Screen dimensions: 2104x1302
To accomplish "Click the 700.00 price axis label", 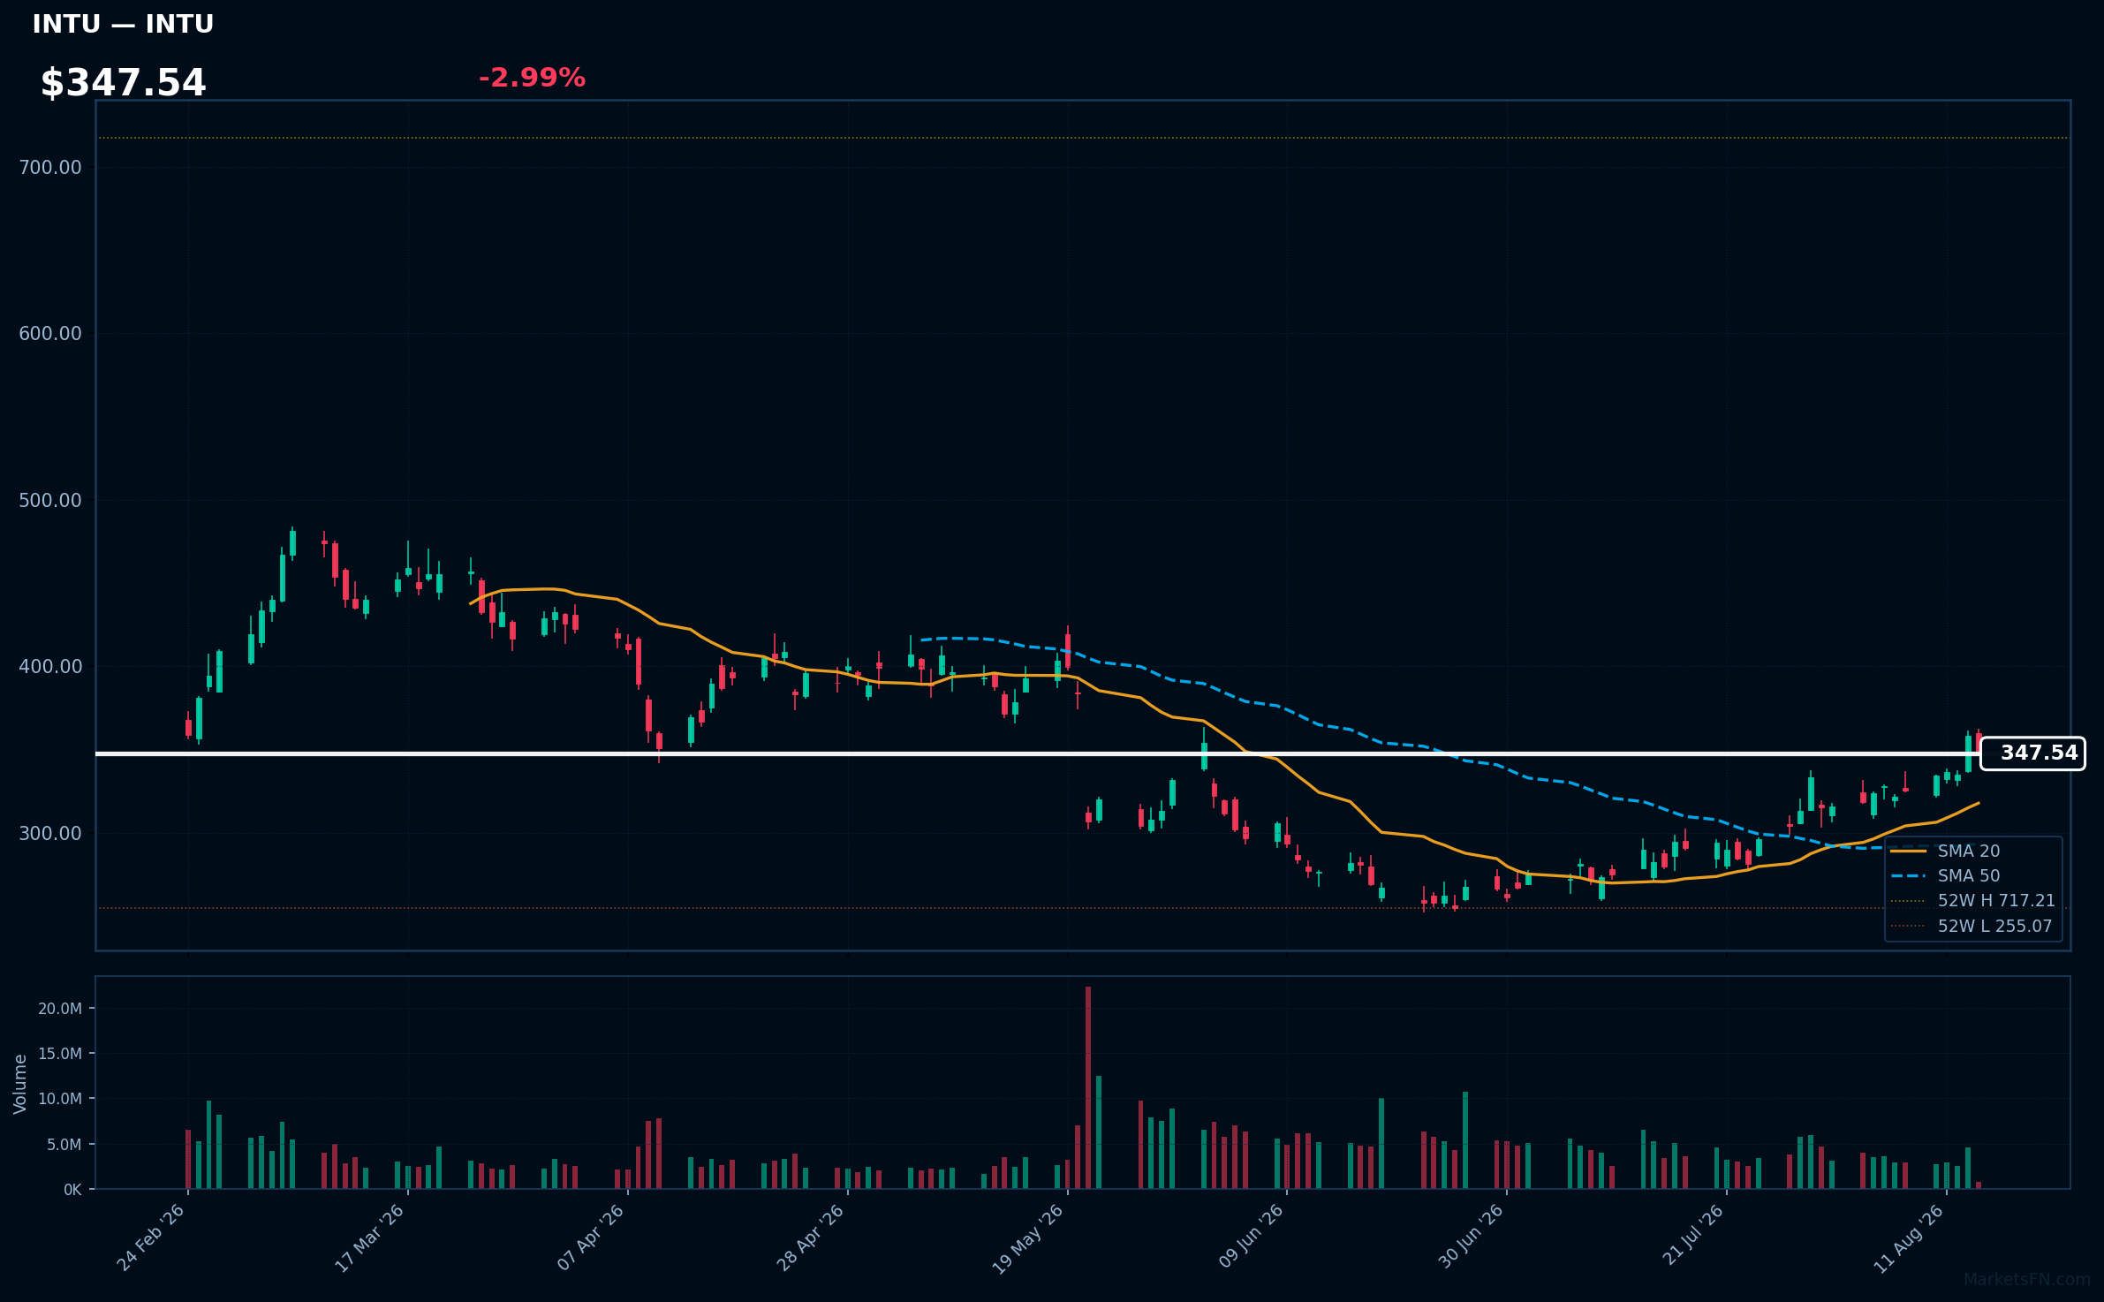I will (x=50, y=167).
